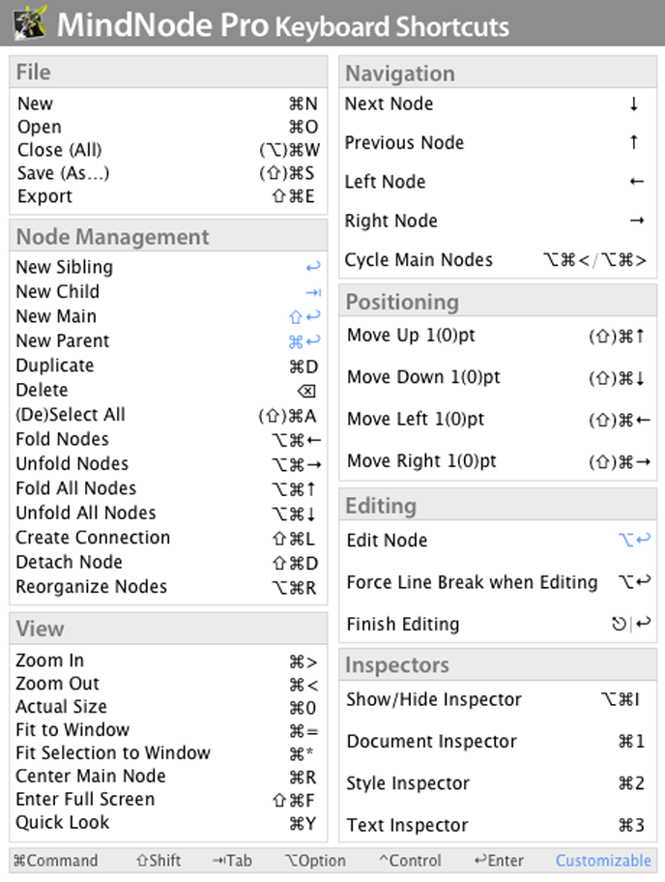This screenshot has height=882, width=665.
Task: Click the Right Node arrow icon
Action: pyautogui.click(x=636, y=220)
